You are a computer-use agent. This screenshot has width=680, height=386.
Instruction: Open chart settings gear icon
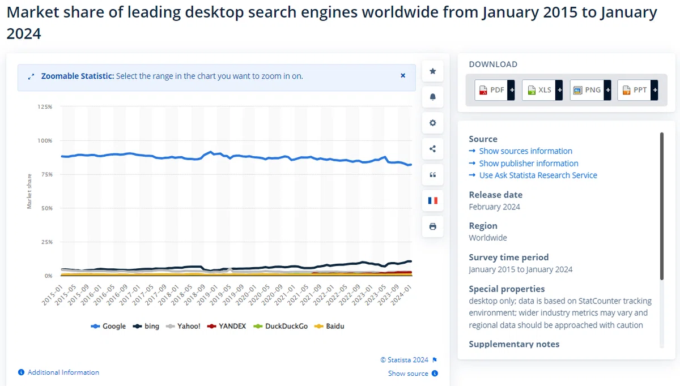[433, 123]
